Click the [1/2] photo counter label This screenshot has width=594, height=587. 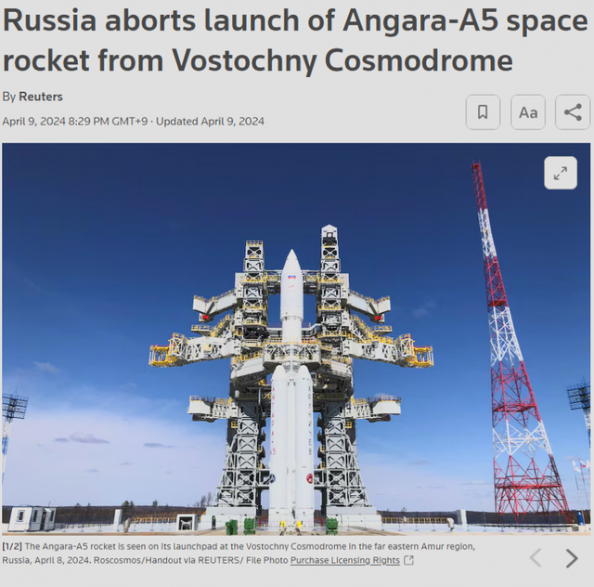tap(13, 546)
